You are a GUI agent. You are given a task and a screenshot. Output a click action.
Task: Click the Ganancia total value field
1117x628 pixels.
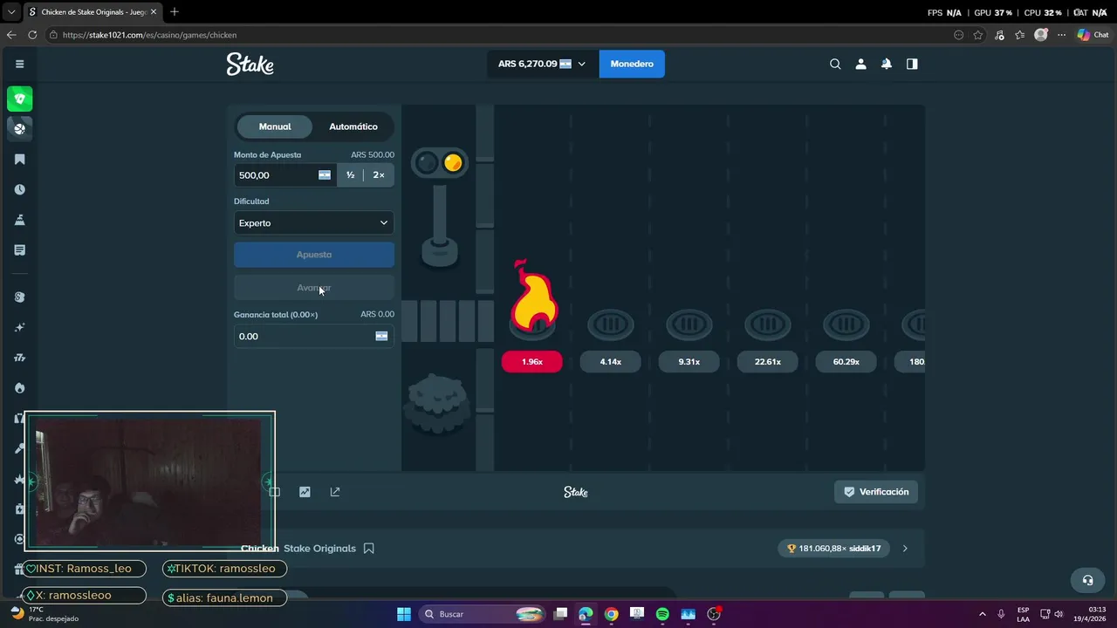(314, 336)
